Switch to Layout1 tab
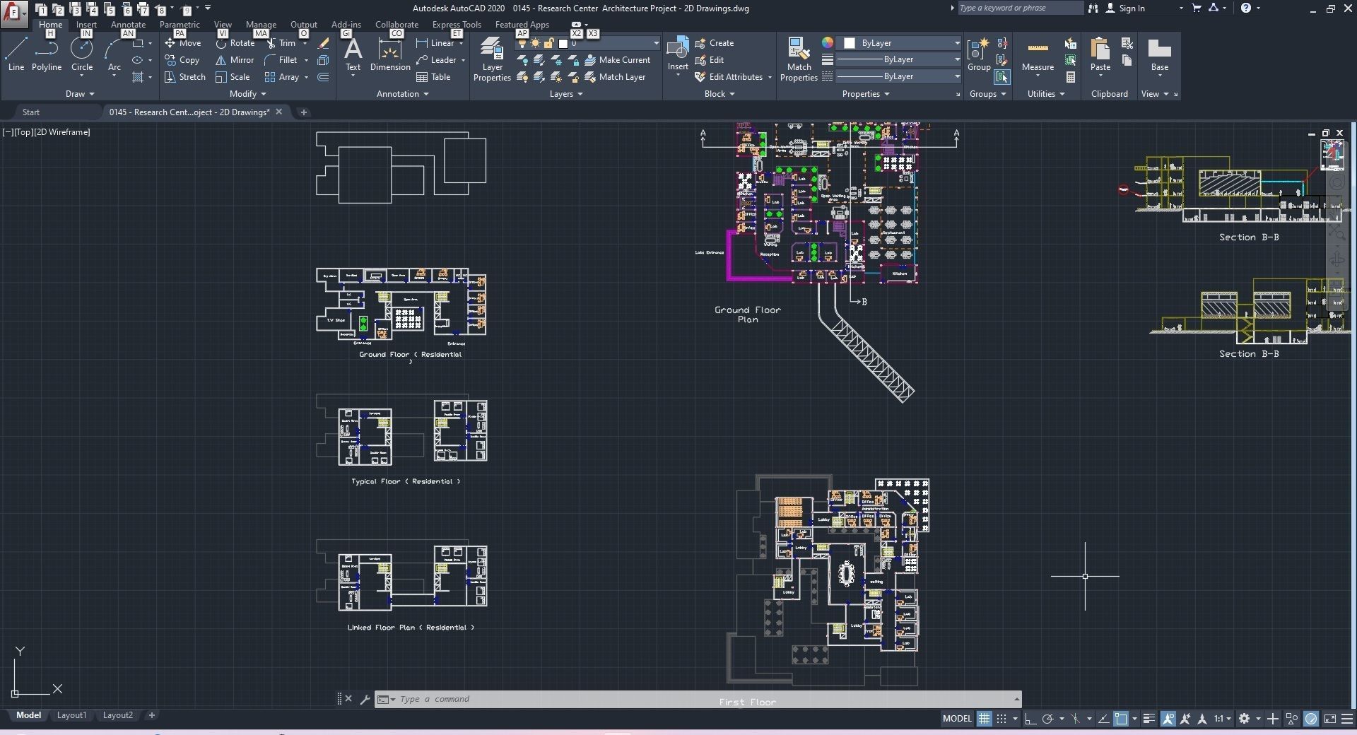Screen dimensions: 1357x735 71,715
